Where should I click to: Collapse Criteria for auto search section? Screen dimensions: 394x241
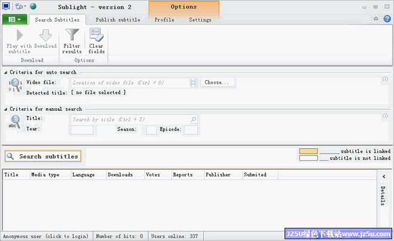tap(5, 72)
